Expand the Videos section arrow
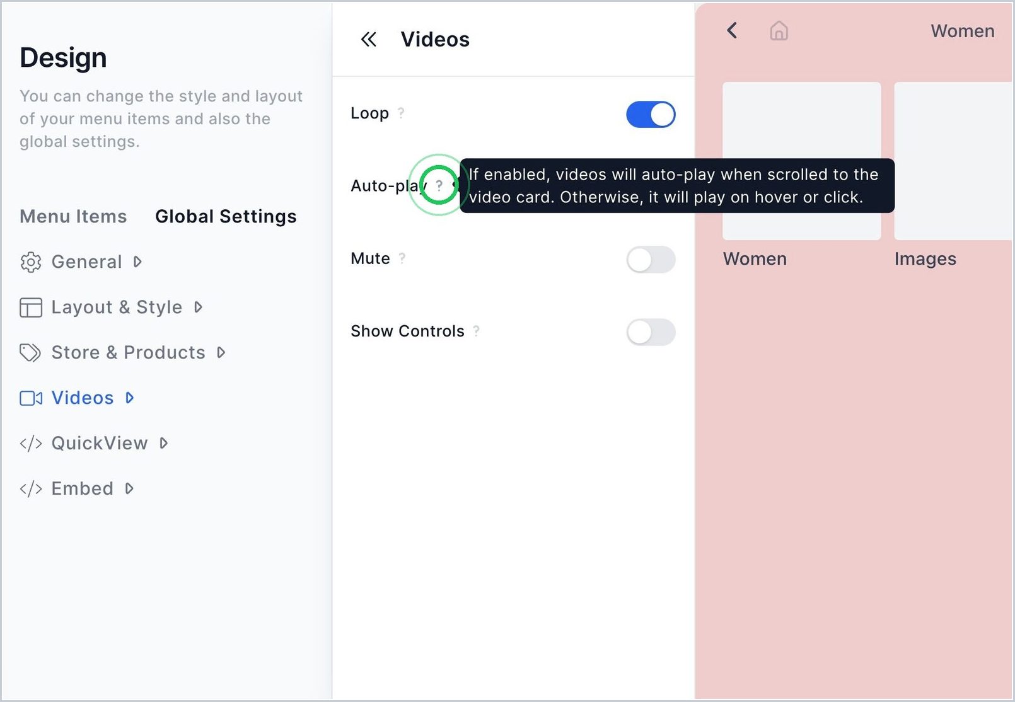 [x=129, y=398]
